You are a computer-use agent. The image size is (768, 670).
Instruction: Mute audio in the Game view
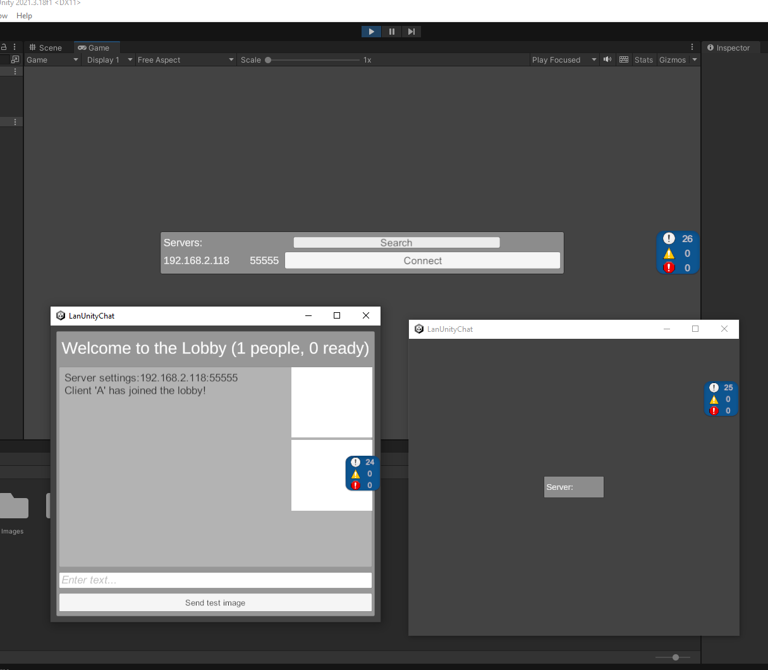(x=607, y=59)
